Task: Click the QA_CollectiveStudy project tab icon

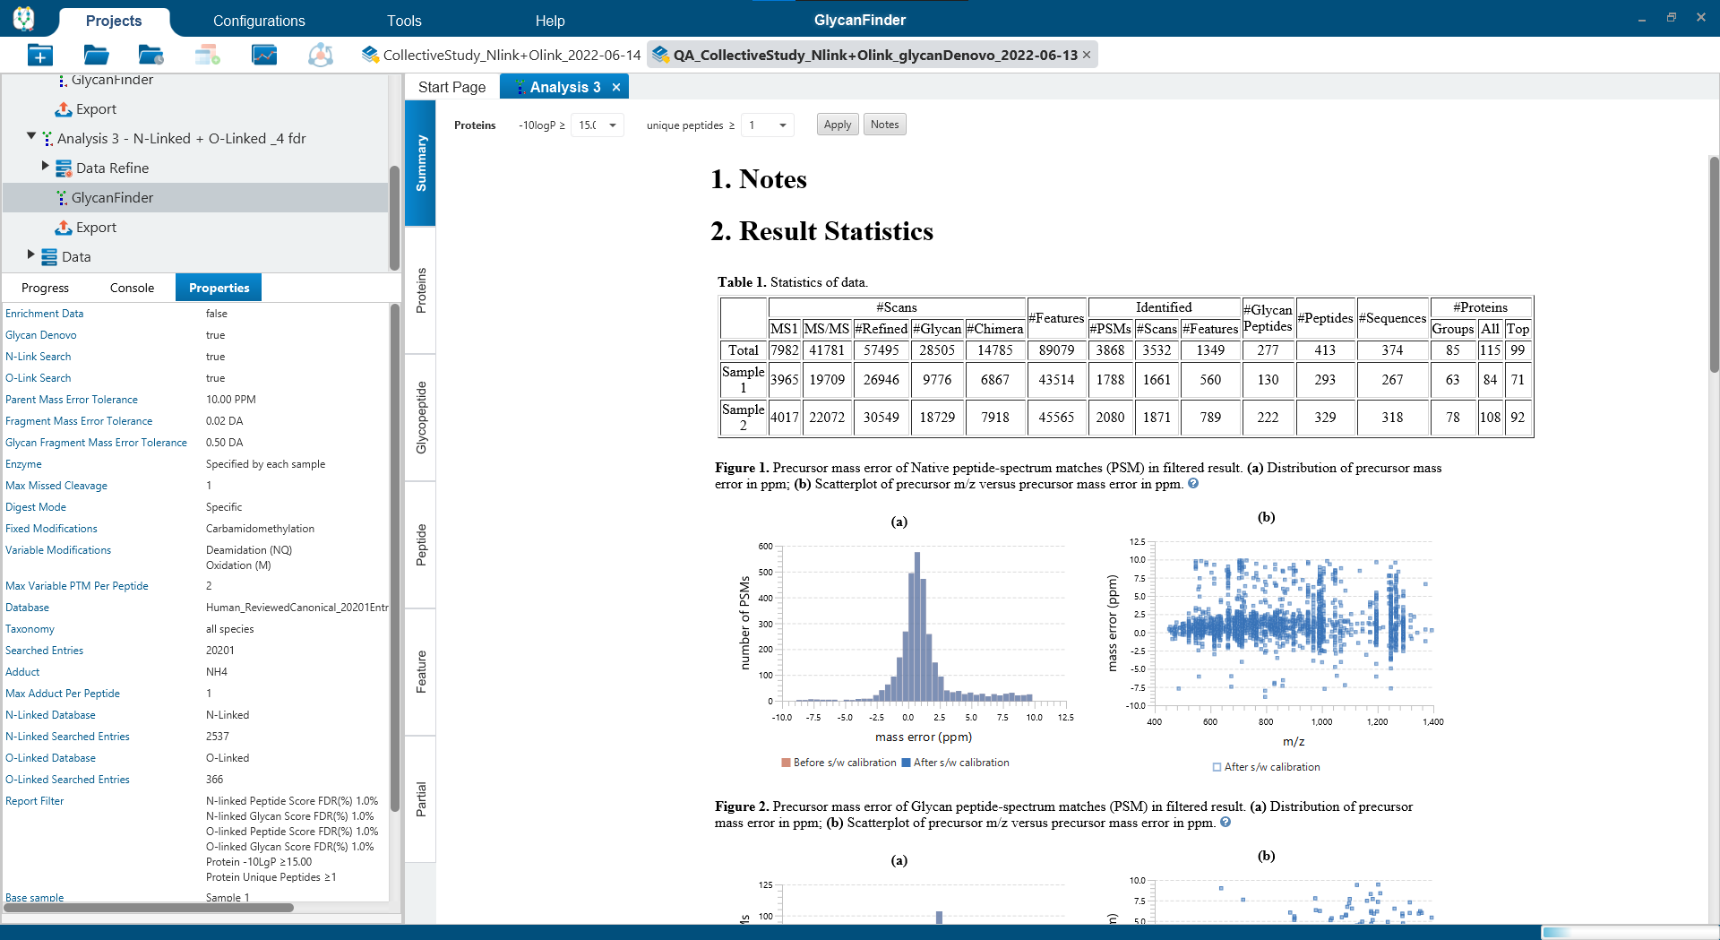Action: pyautogui.click(x=661, y=55)
